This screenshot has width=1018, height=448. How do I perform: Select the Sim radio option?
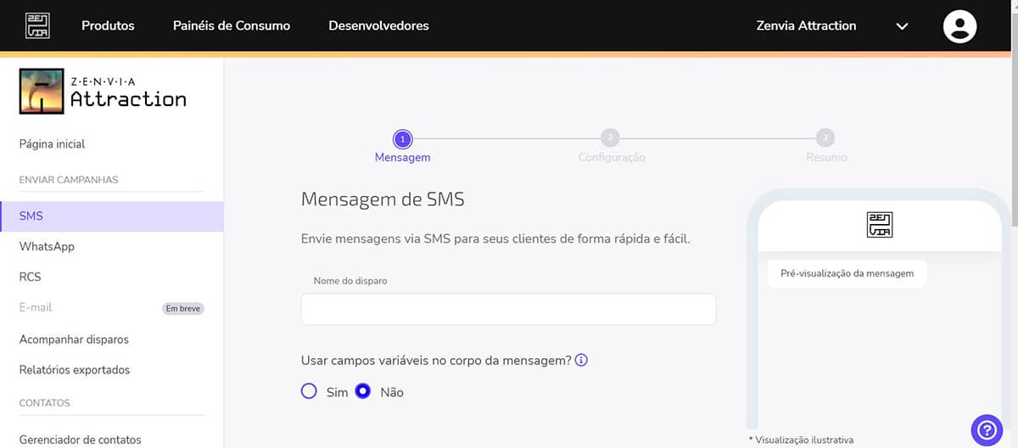click(x=310, y=392)
